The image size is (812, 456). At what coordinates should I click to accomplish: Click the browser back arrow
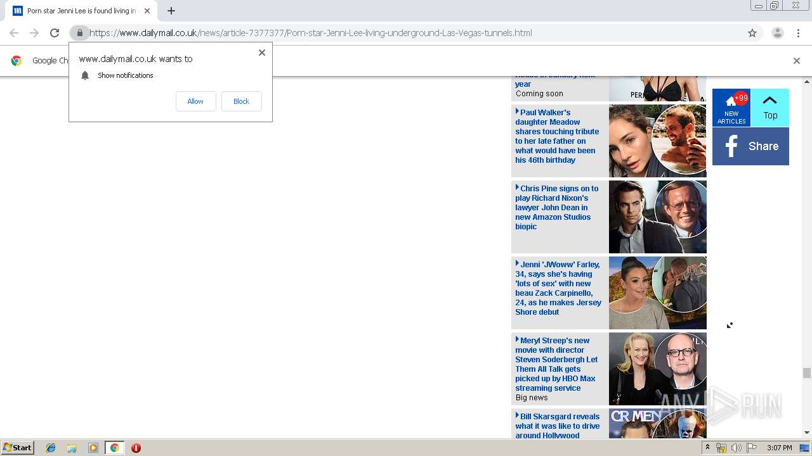pyautogui.click(x=14, y=33)
